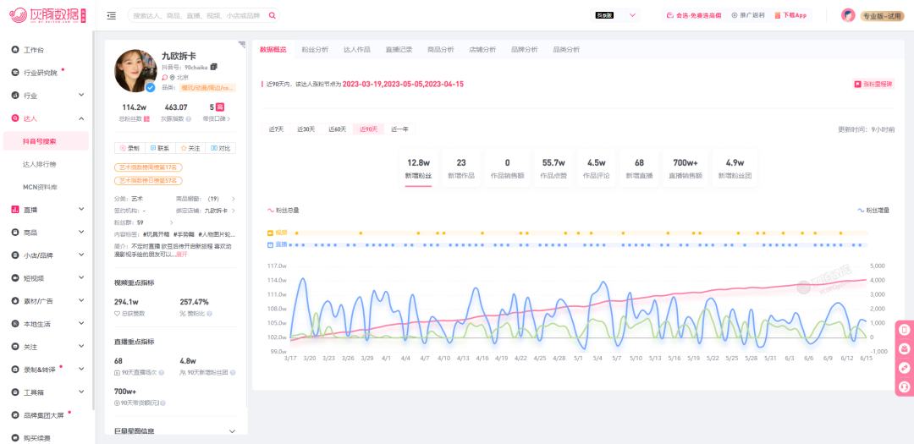The height and width of the screenshot is (444, 914).
Task: Select the 近30天 time range
Action: (306, 129)
